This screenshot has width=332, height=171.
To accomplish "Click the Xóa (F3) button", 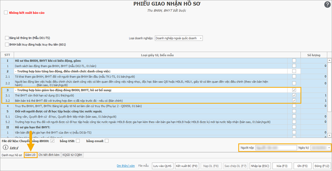I will coord(282,166).
